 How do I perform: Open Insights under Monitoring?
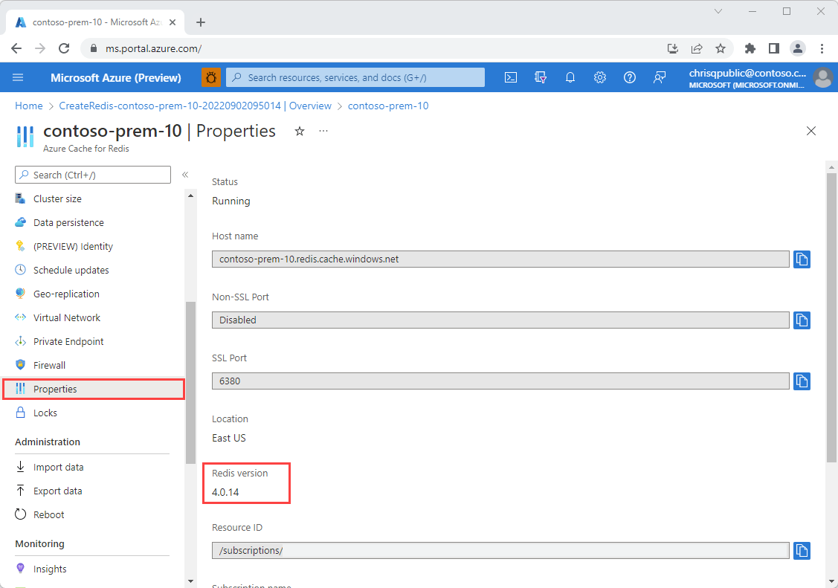click(x=49, y=568)
